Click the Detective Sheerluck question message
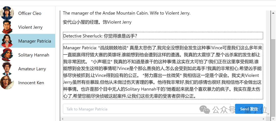Image resolution: width=276 pixels, height=121 pixels. (x=163, y=36)
